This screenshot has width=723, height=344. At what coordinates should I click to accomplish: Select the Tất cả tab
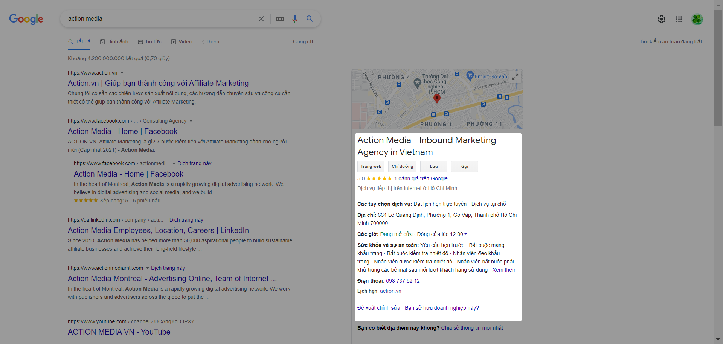pos(79,41)
